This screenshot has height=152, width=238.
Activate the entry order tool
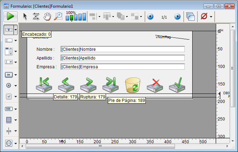(x=36, y=16)
